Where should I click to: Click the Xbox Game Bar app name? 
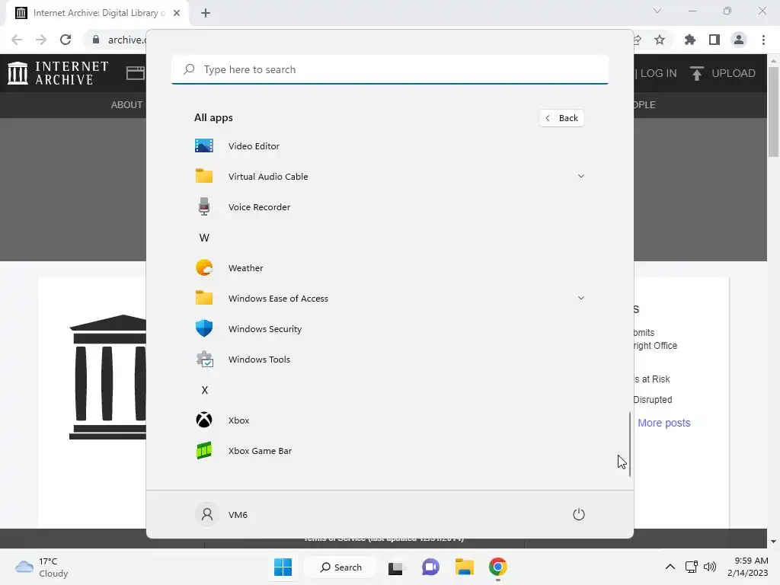[x=261, y=451]
